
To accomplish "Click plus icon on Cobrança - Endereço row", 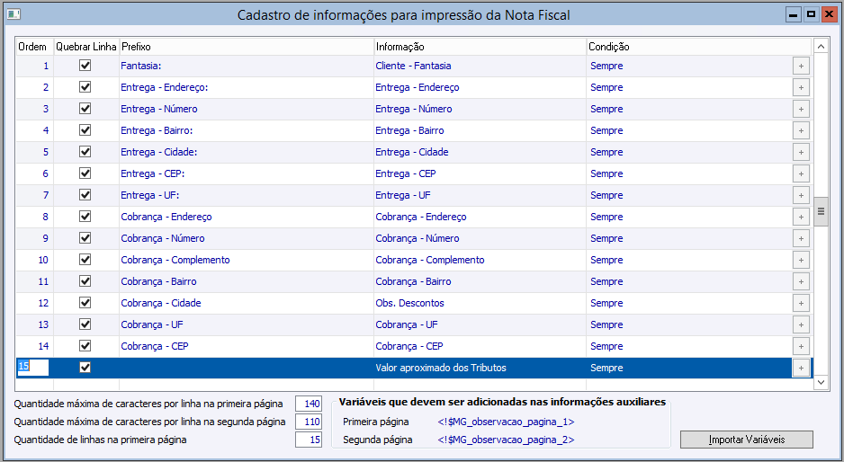I will click(801, 217).
